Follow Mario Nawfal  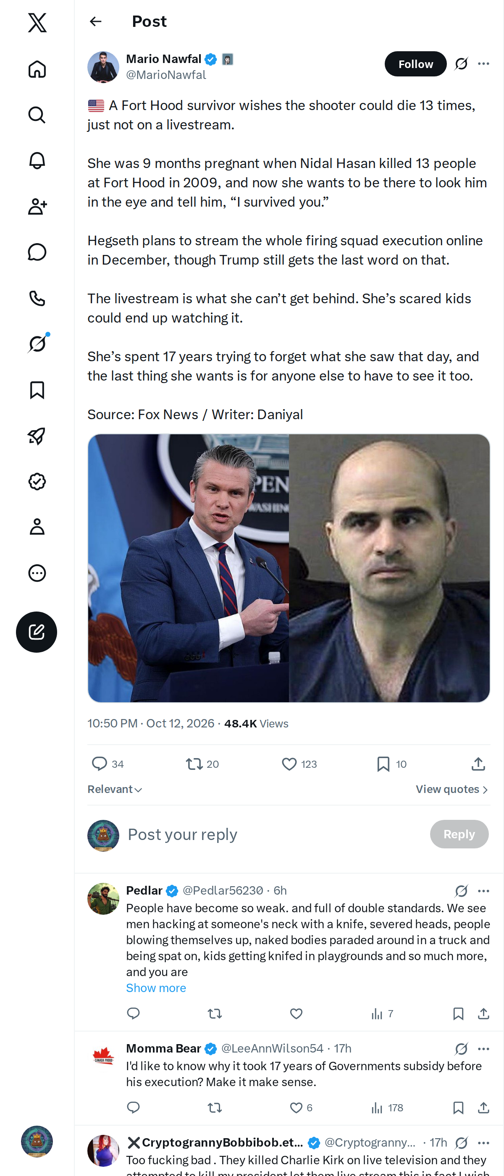(x=415, y=64)
